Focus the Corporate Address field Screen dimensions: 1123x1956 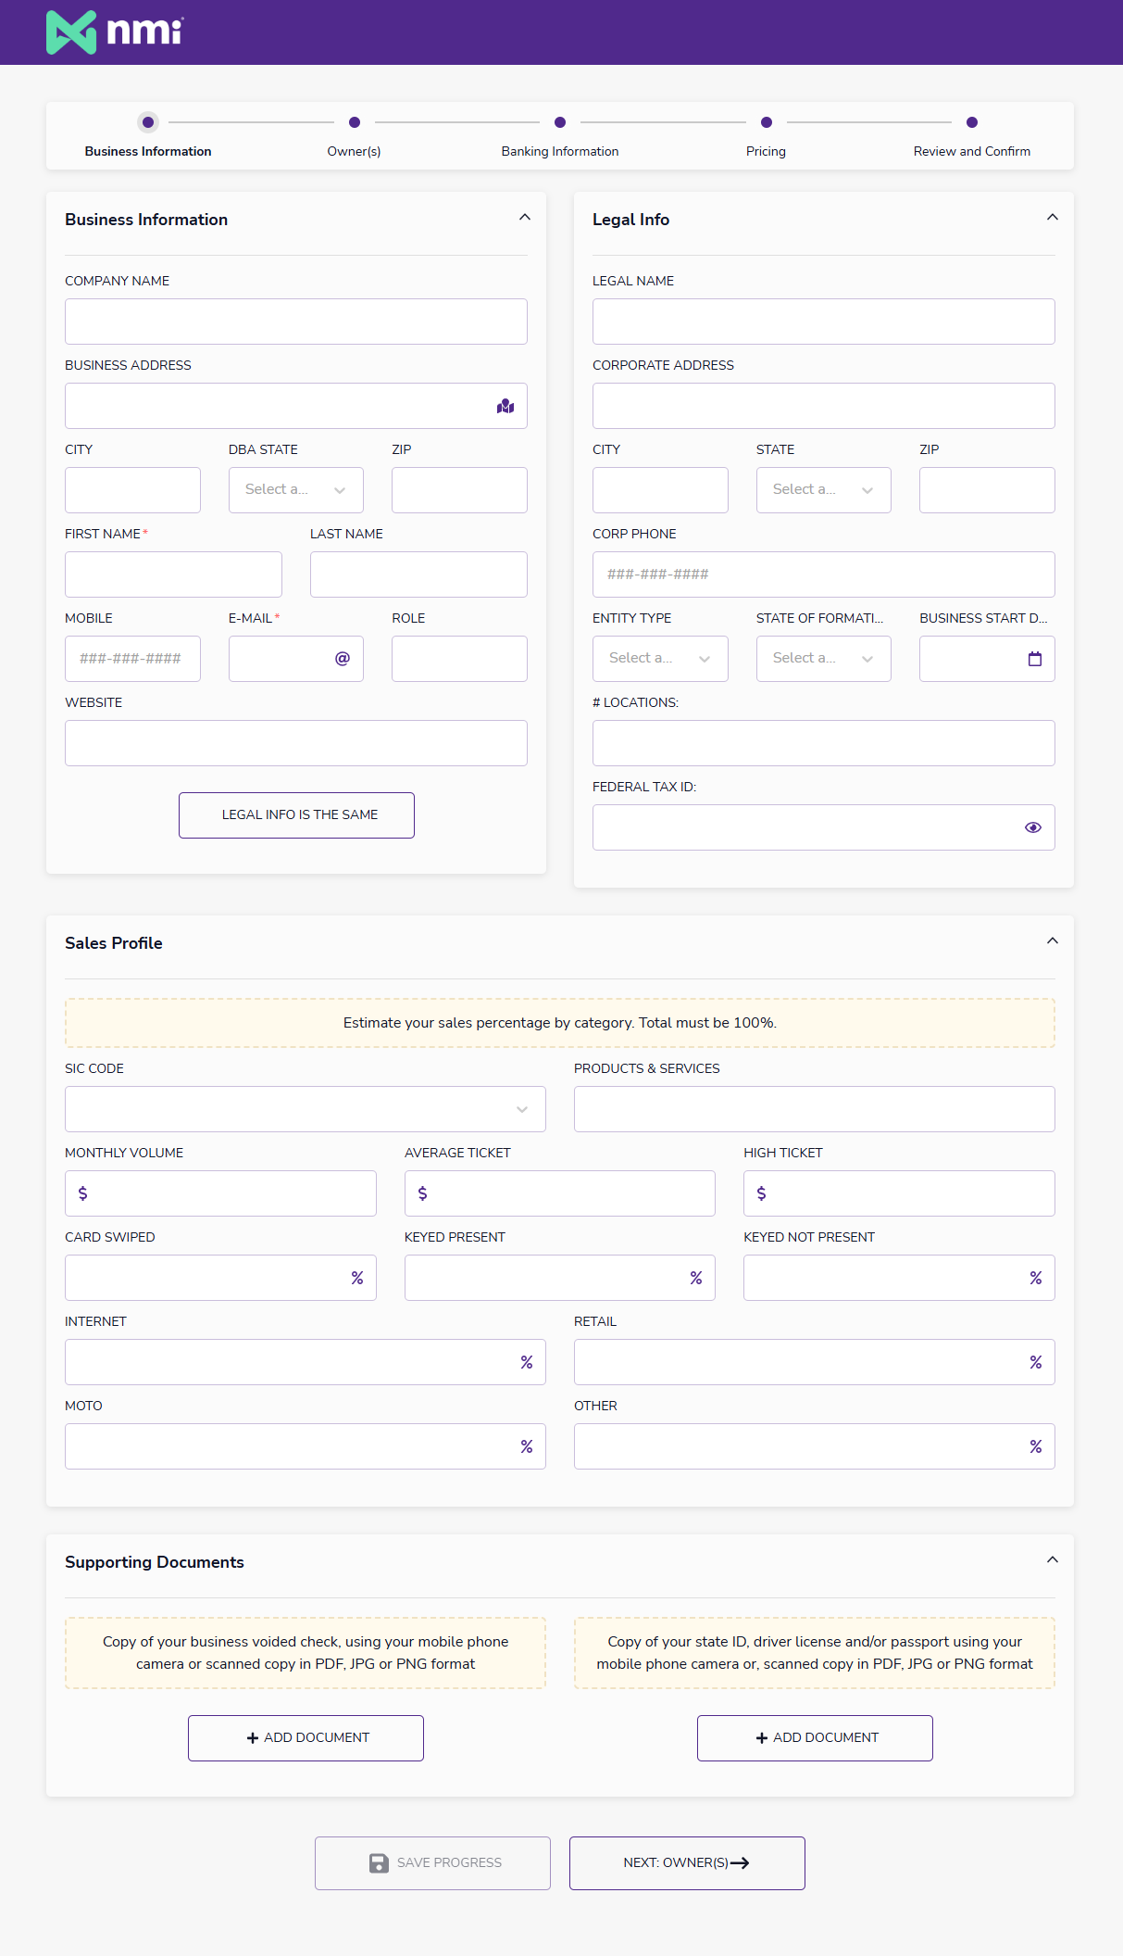(824, 406)
